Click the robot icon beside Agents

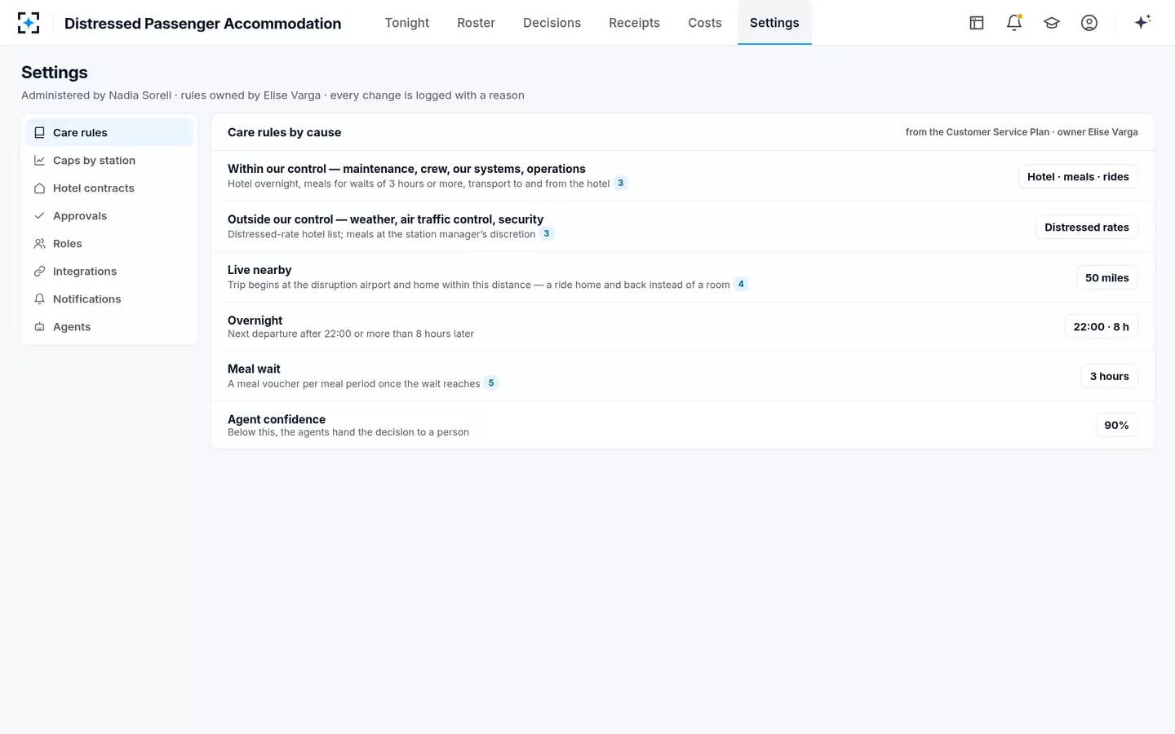coord(39,327)
